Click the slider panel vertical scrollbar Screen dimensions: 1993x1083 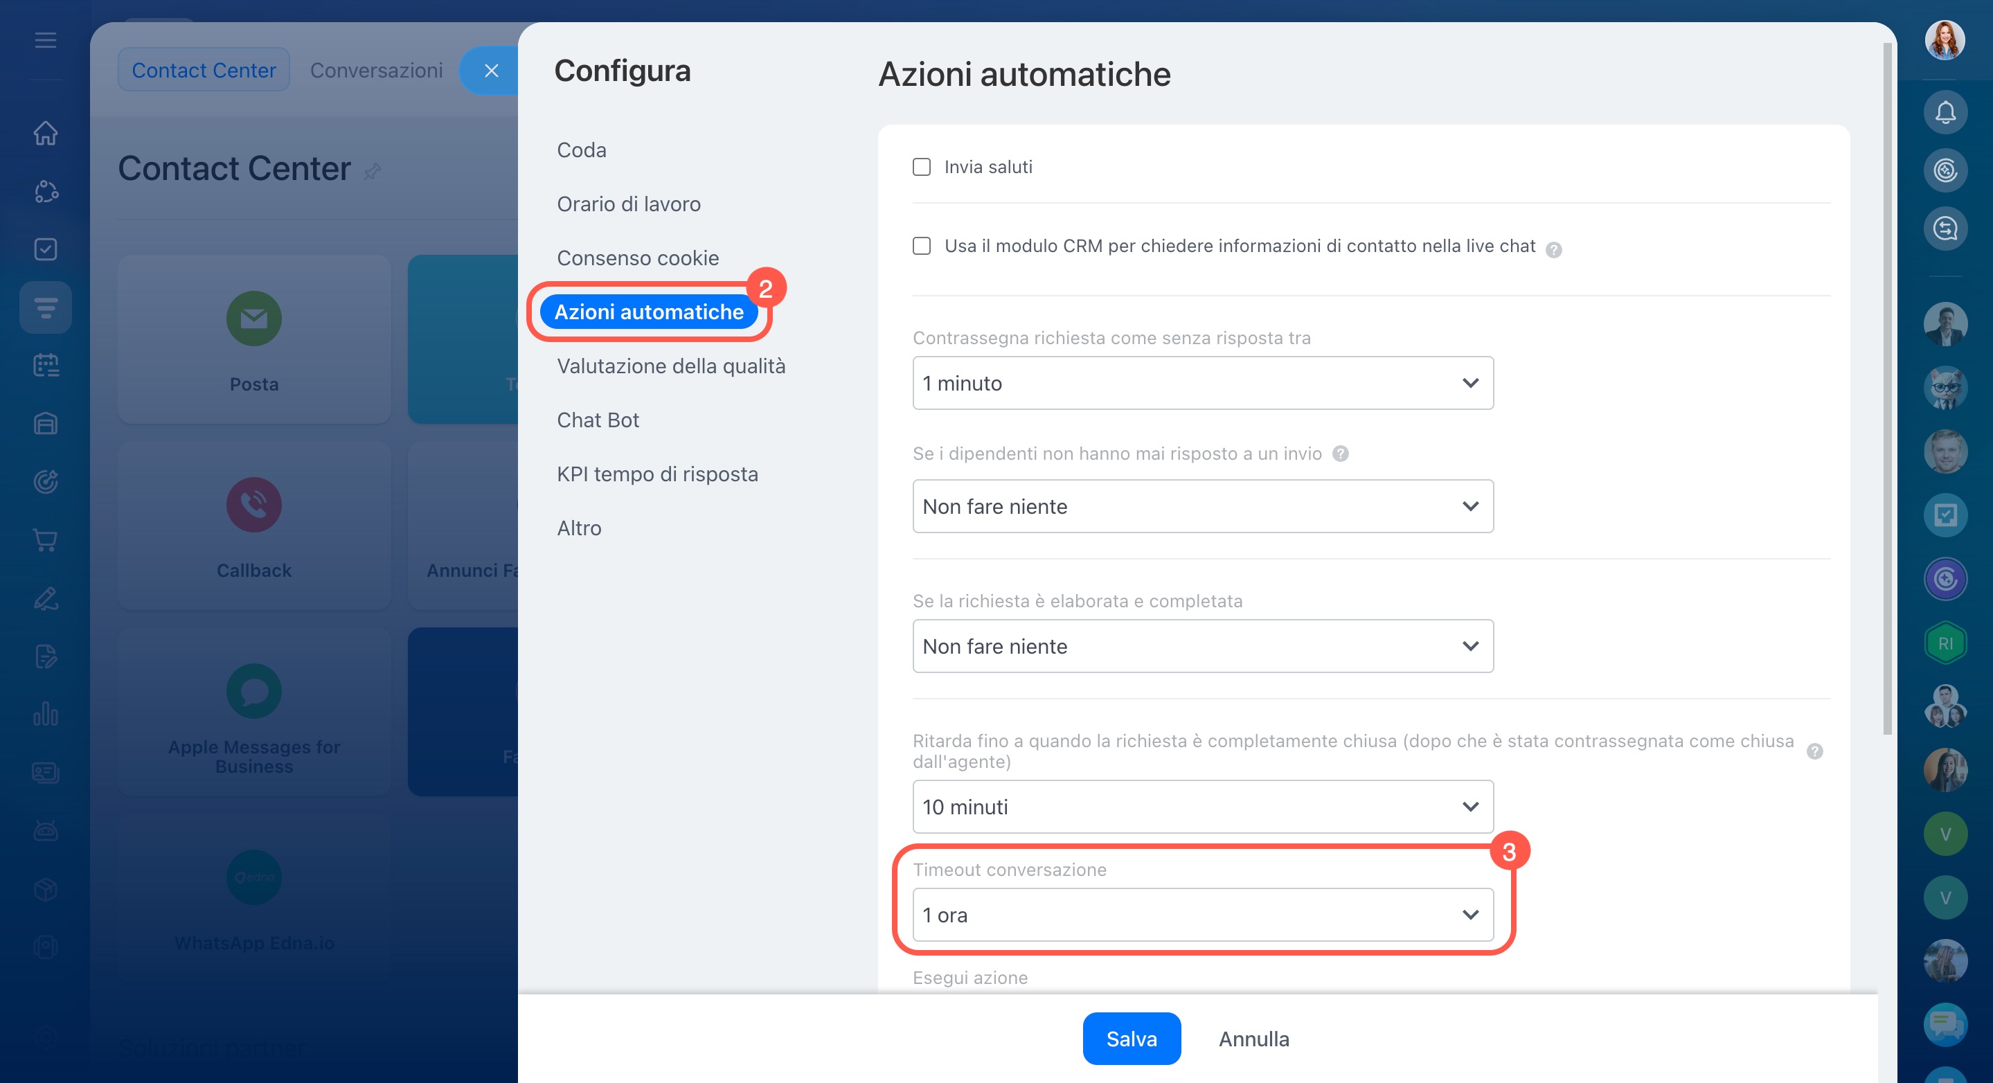[1886, 387]
